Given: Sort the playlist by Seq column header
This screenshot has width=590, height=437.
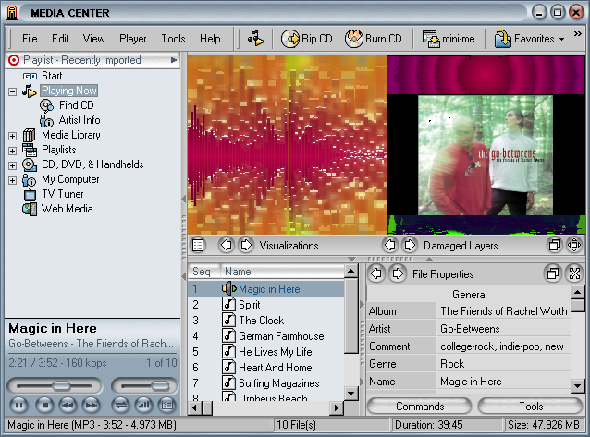Looking at the screenshot, I should (x=204, y=272).
